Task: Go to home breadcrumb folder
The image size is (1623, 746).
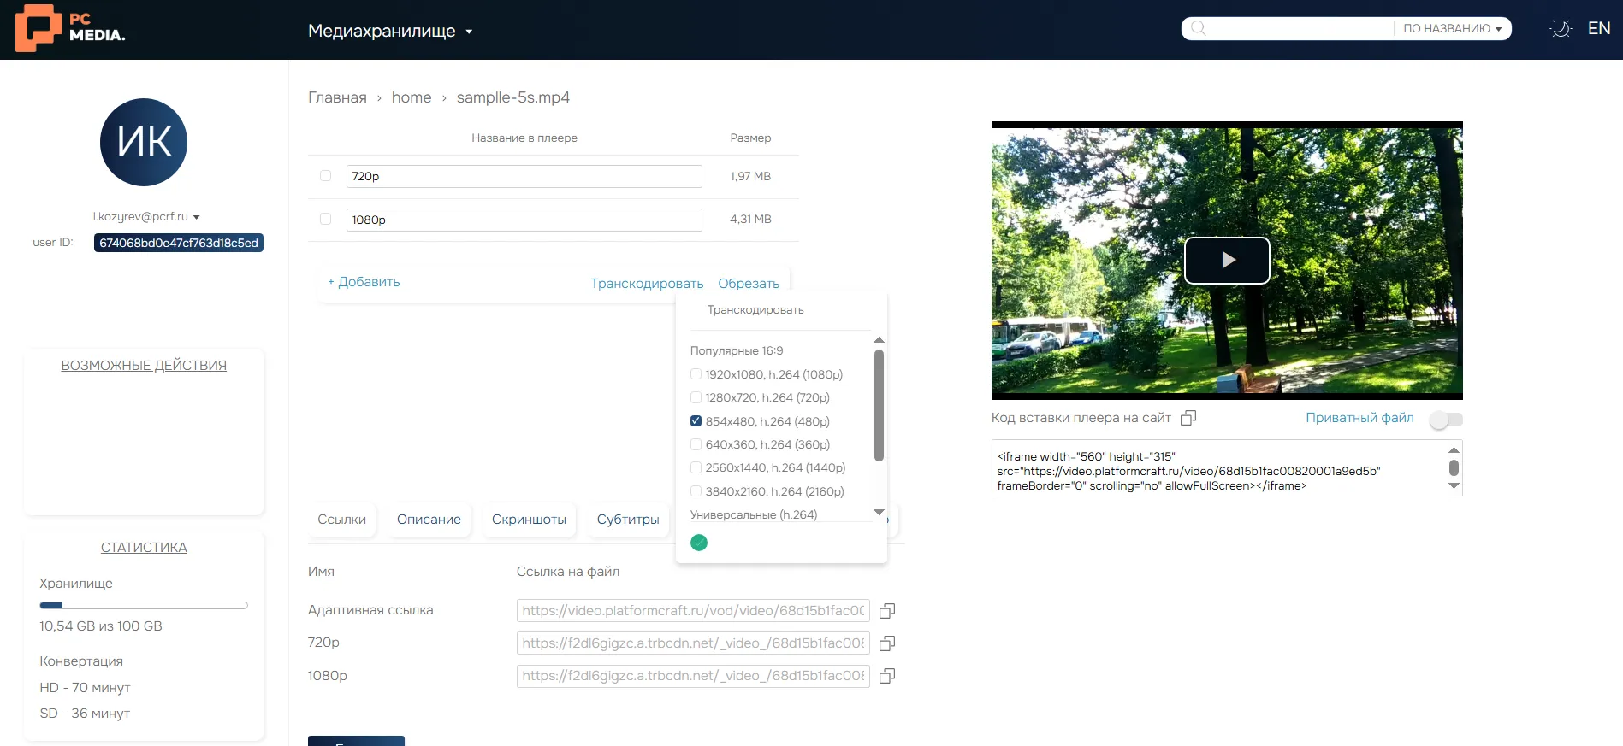Action: [x=412, y=97]
